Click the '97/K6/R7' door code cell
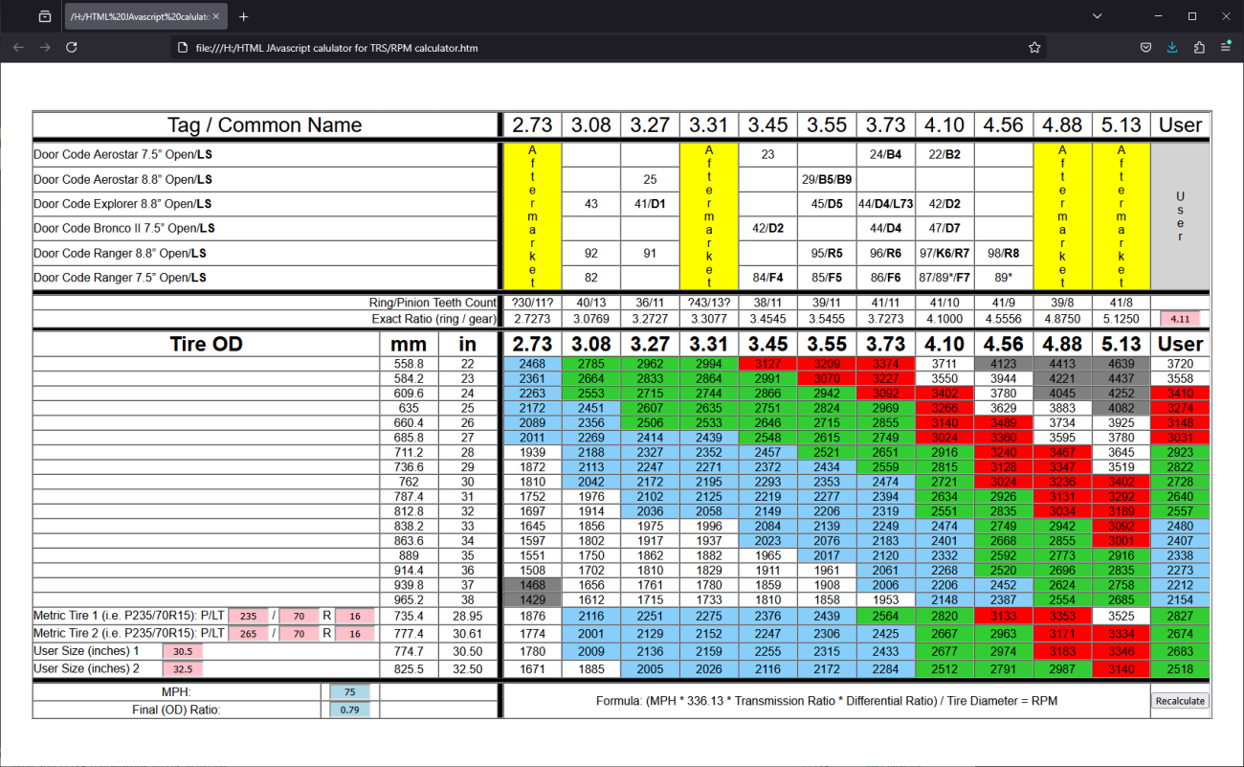 click(944, 254)
